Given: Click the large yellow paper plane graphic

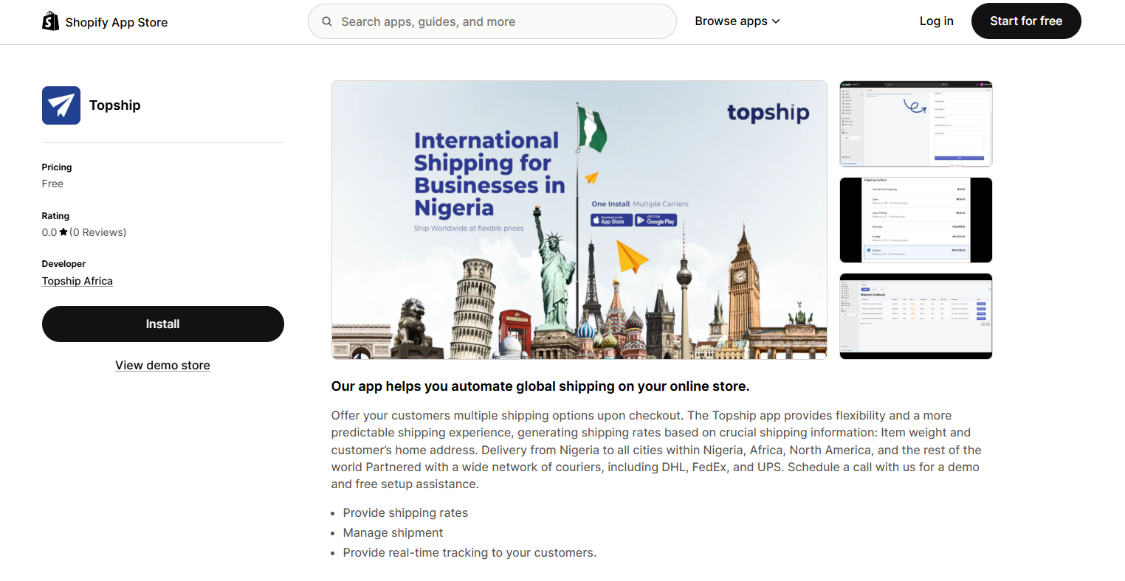Looking at the screenshot, I should (631, 257).
